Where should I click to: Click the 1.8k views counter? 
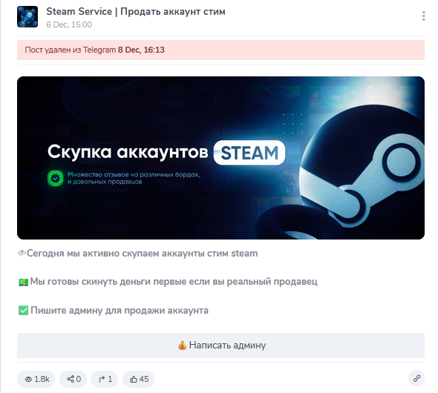[x=36, y=379]
